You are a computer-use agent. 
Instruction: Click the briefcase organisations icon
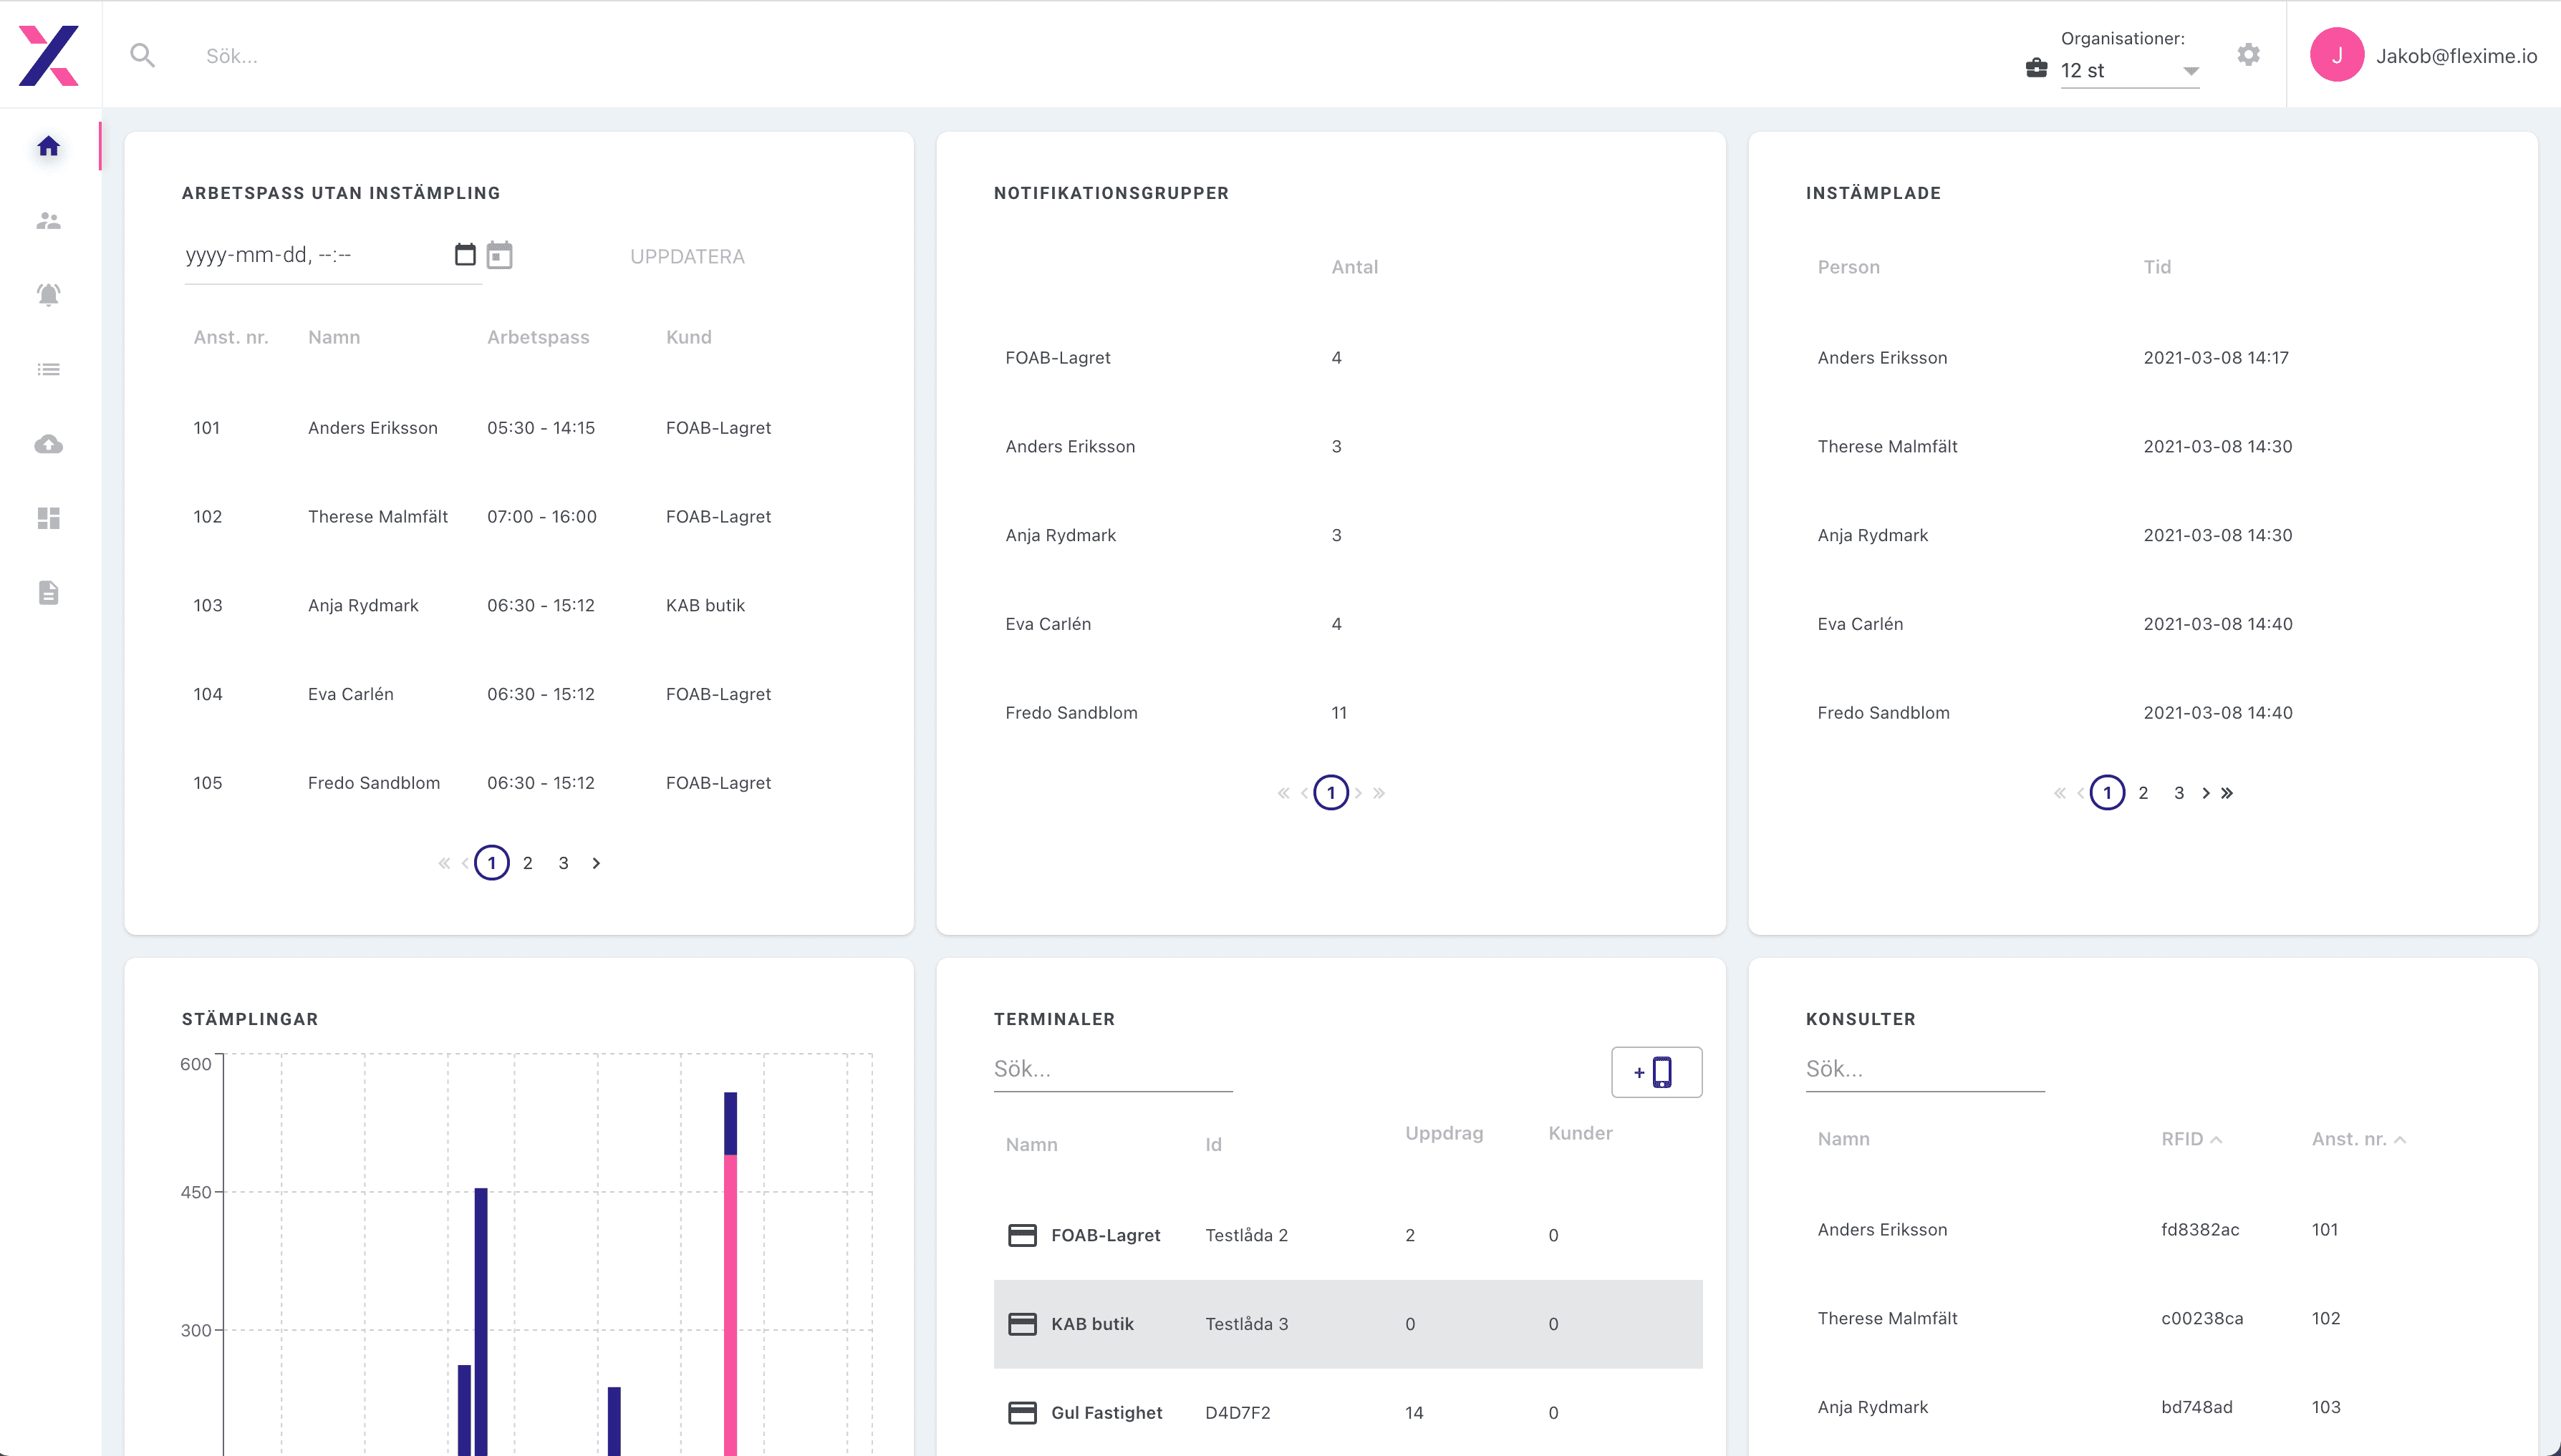pos(2036,68)
